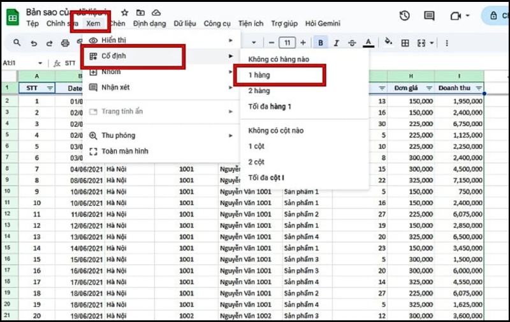The height and width of the screenshot is (322, 510).
Task: Click the font size input field
Action: click(287, 43)
